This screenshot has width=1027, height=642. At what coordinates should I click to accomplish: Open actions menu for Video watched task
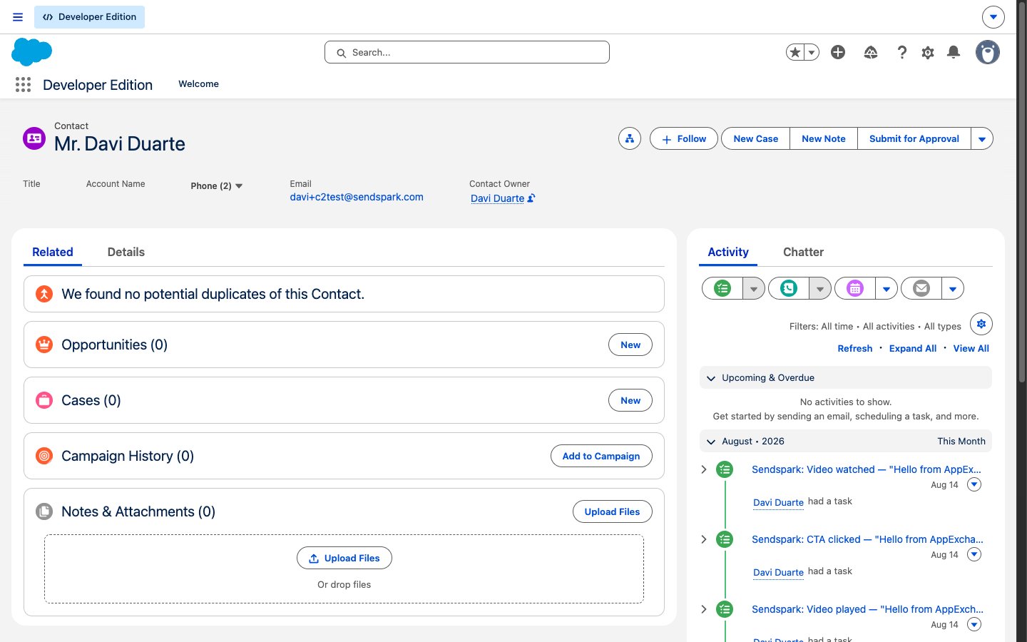(x=974, y=484)
